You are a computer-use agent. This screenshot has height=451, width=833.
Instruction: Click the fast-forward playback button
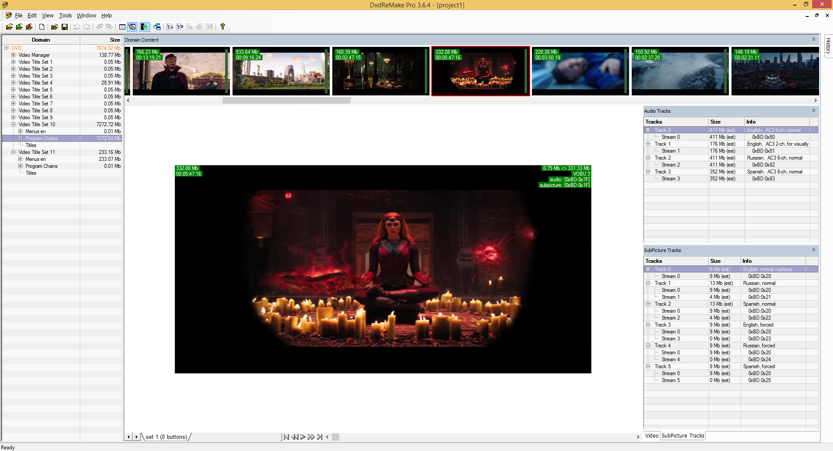(x=311, y=437)
